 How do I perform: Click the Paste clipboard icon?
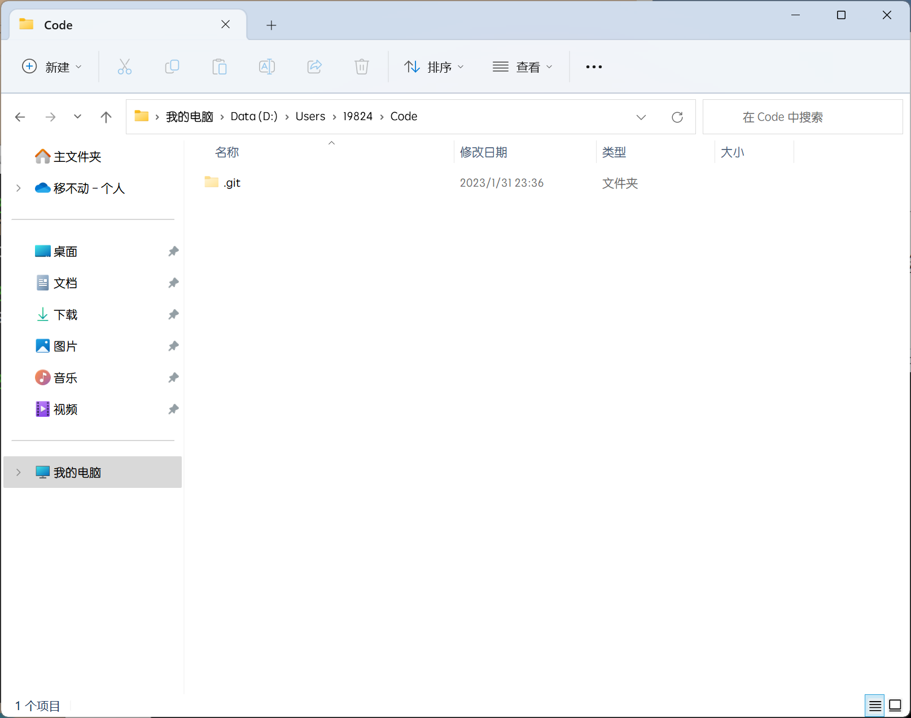point(220,67)
